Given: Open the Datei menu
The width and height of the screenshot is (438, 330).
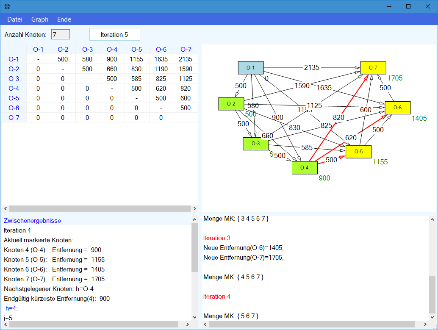Looking at the screenshot, I should 15,19.
